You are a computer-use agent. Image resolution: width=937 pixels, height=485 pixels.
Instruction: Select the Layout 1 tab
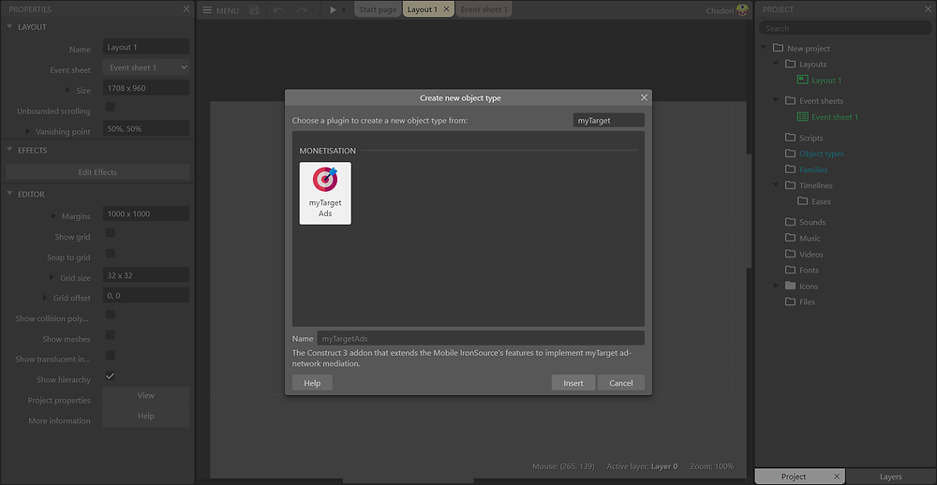(x=423, y=9)
